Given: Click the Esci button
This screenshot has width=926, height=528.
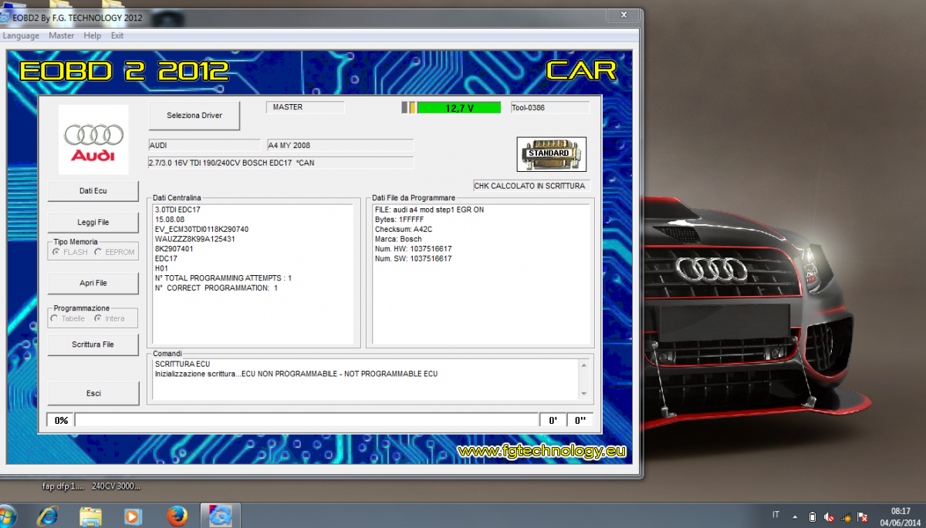Looking at the screenshot, I should tap(93, 393).
